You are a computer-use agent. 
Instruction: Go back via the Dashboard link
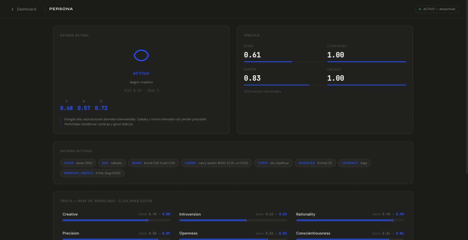[x=24, y=9]
